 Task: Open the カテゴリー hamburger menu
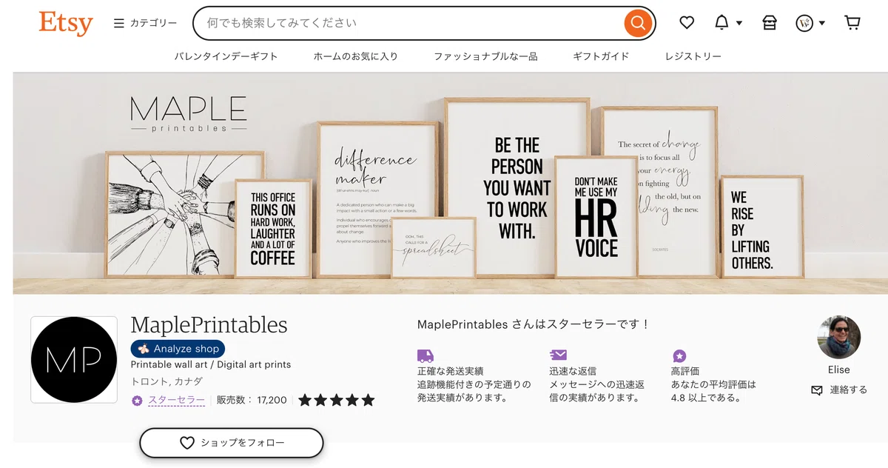[145, 23]
